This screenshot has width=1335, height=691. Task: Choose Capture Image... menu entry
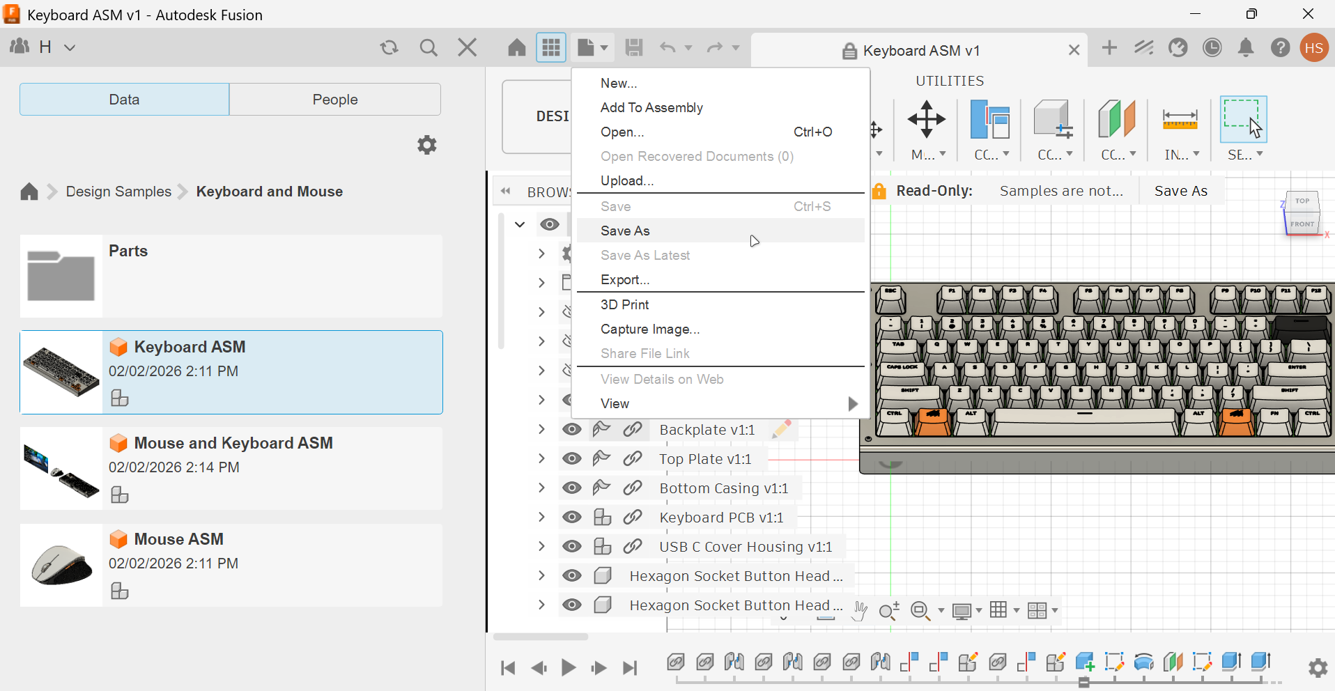pyautogui.click(x=720, y=329)
